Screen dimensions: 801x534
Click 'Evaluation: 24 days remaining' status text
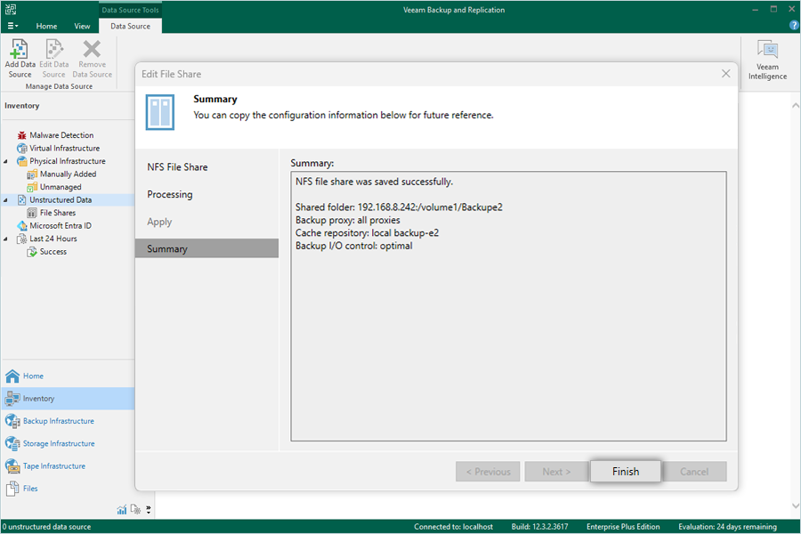[x=727, y=527]
